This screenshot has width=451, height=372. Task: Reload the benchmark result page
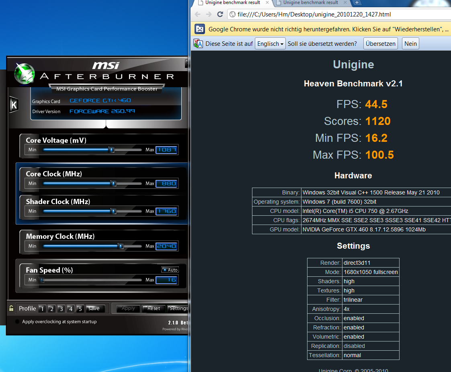point(220,14)
